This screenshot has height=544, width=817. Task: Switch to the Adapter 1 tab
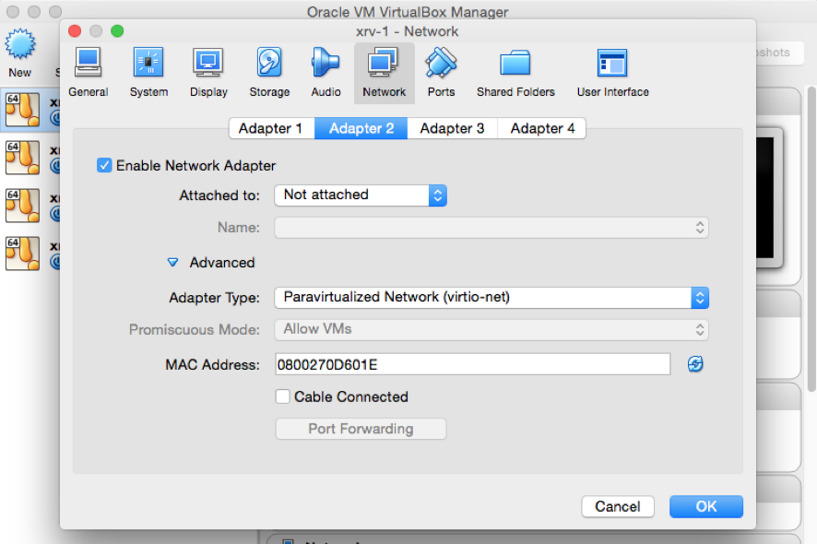click(271, 128)
